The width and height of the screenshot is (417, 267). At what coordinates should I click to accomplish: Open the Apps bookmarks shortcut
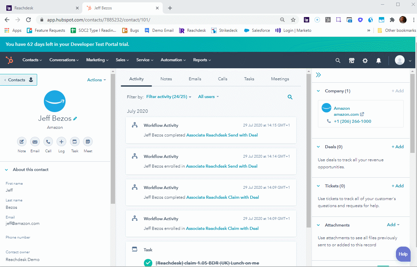coord(13,30)
